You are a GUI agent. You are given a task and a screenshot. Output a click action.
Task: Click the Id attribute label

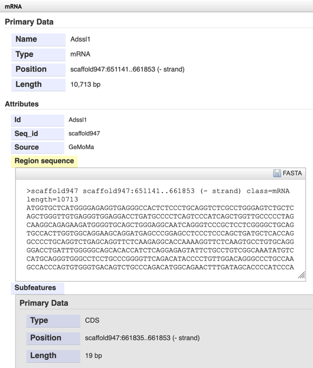(x=17, y=120)
